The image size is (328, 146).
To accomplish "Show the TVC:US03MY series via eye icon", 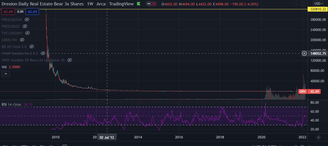I will coord(27,33).
